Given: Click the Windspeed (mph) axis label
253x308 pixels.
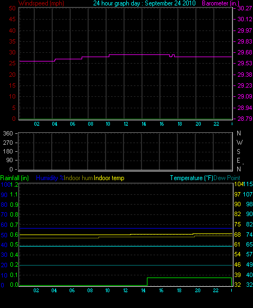Looking at the screenshot, I should pos(41,3).
